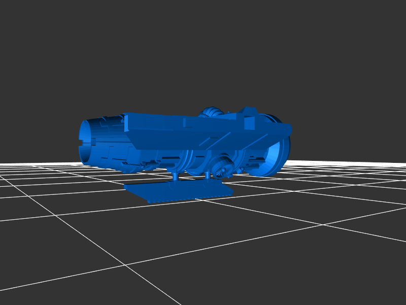Select the small rectangular block on model's top
The image size is (406, 305).
[x=250, y=111]
